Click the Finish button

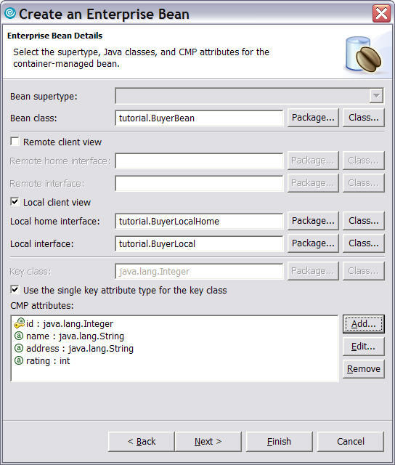coord(279,442)
